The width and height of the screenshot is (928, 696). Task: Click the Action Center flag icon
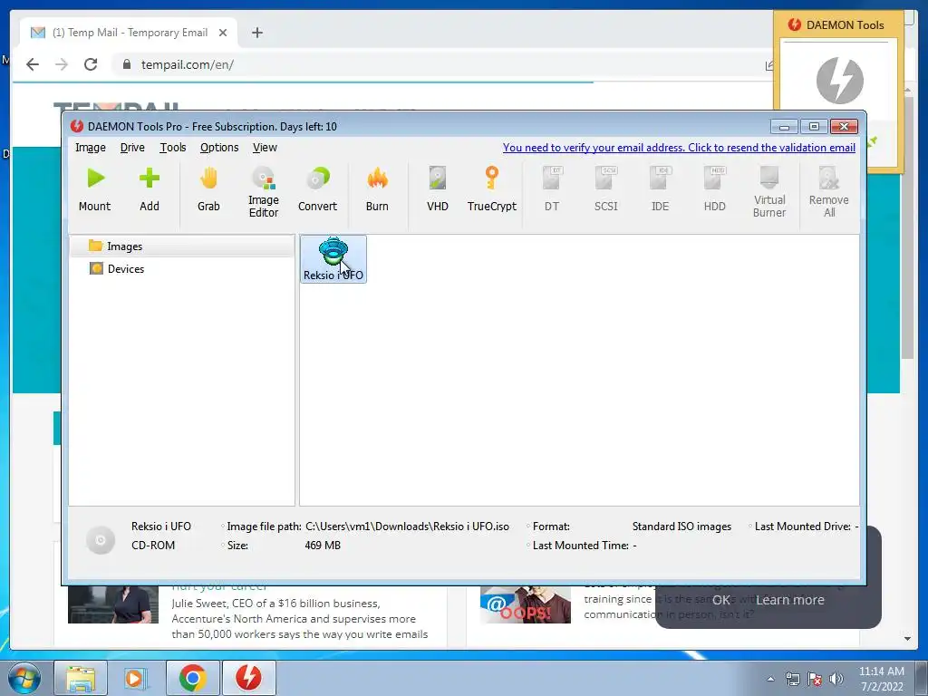(815, 679)
